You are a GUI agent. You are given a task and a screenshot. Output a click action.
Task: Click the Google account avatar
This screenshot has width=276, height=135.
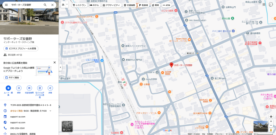click(271, 5)
